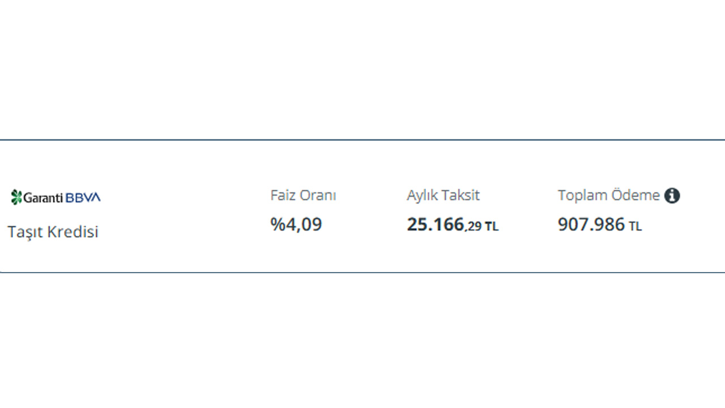Click the top border line of the loan card
Screen dimensions: 725x408
tap(362, 139)
